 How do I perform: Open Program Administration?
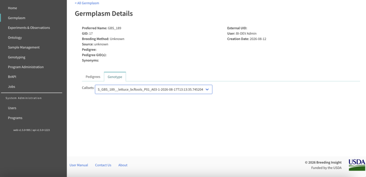[26, 67]
